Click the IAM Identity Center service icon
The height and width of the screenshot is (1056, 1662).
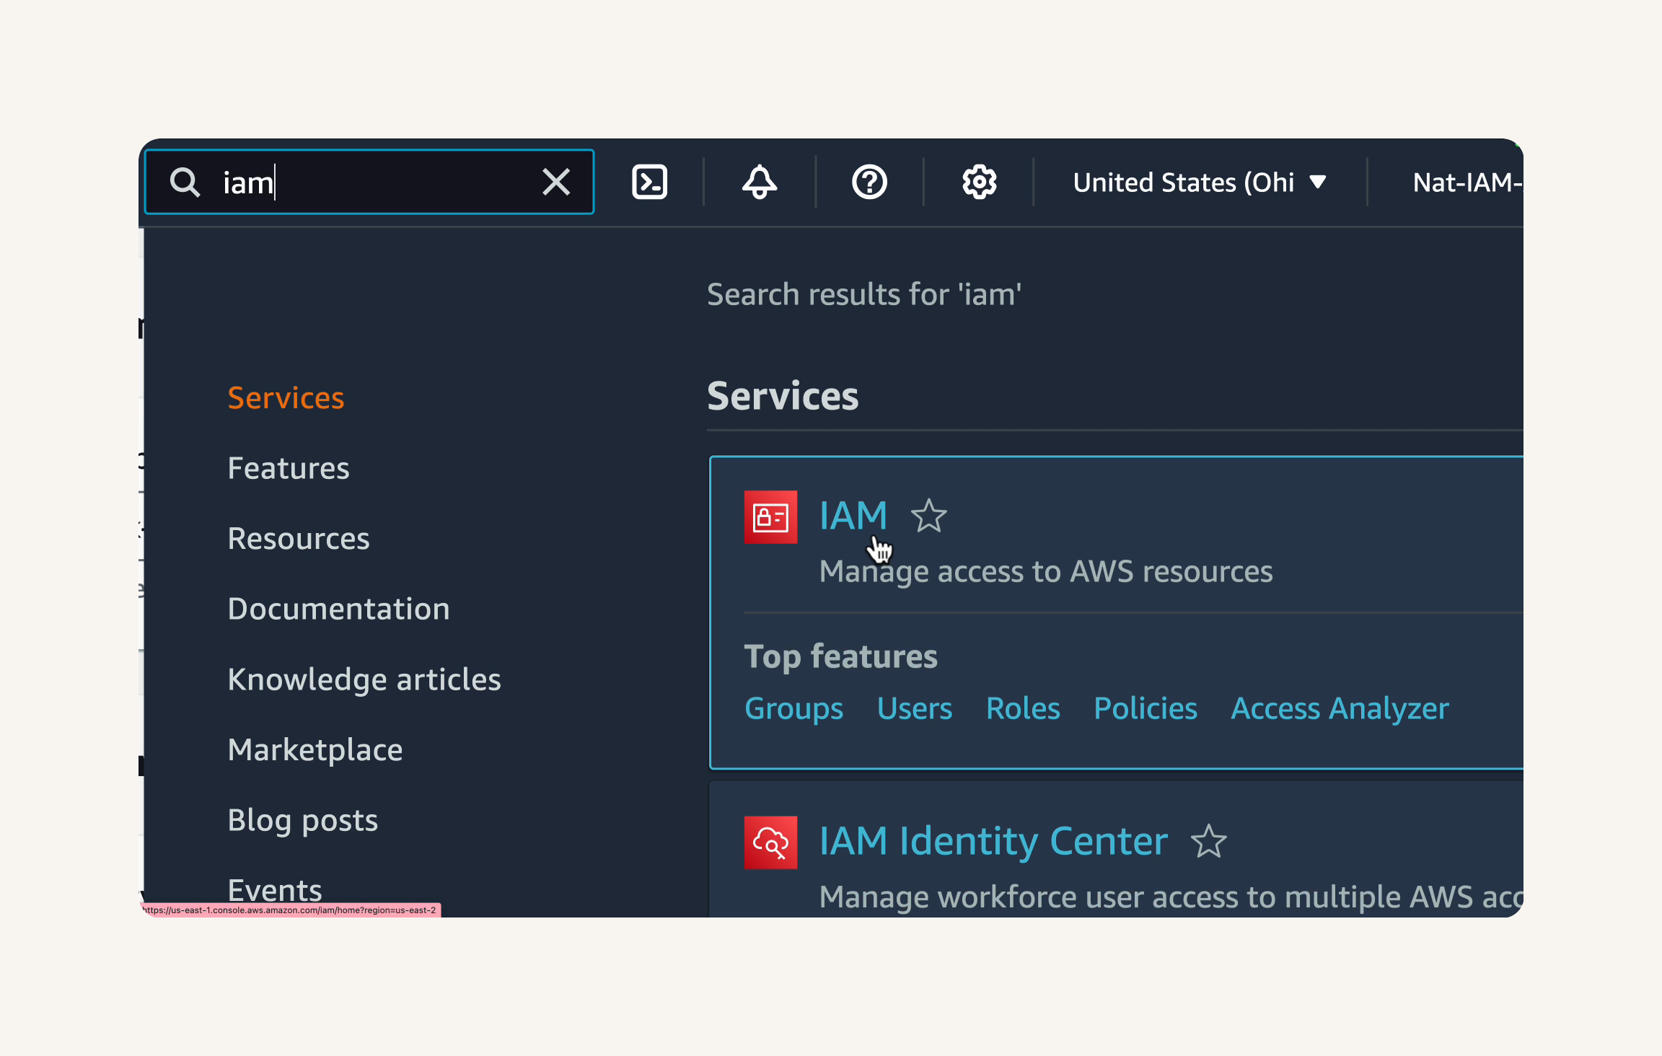tap(770, 842)
